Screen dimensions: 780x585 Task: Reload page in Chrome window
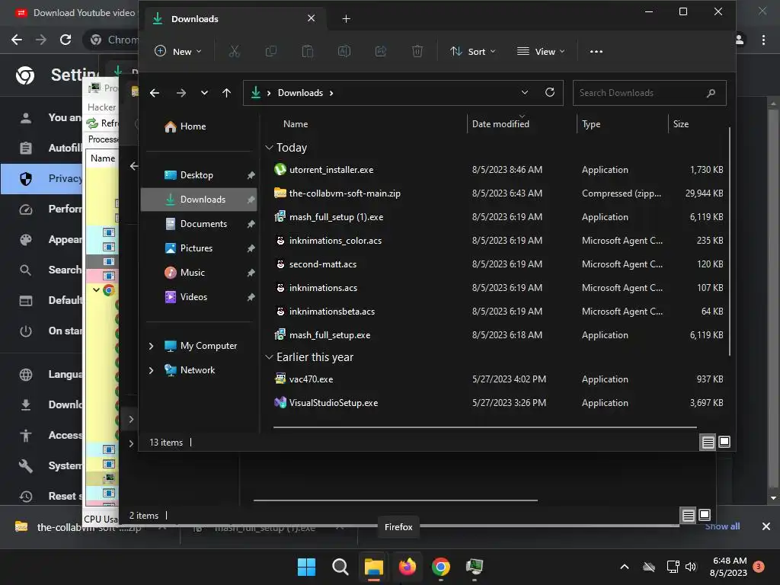(x=66, y=40)
